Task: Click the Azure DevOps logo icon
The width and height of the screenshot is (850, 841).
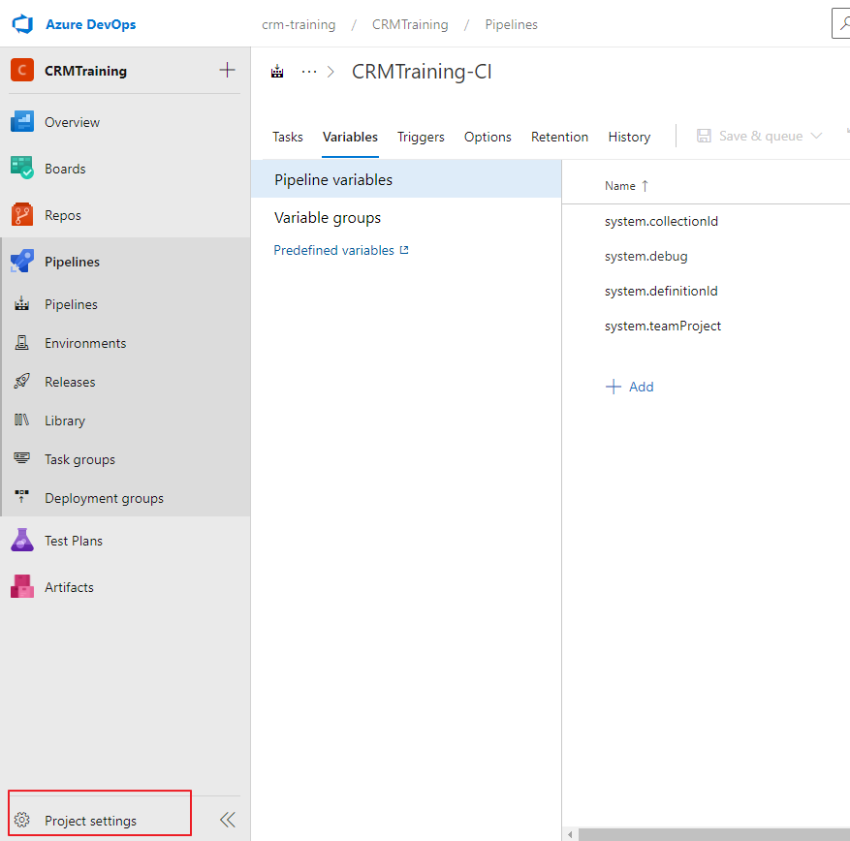Action: point(22,24)
